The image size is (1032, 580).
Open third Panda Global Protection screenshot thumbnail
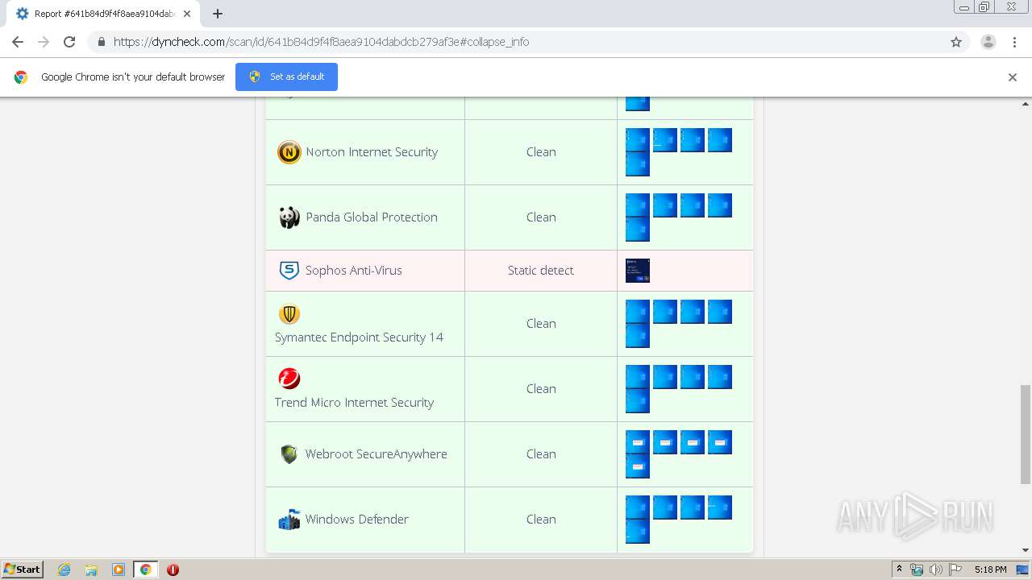tap(693, 205)
